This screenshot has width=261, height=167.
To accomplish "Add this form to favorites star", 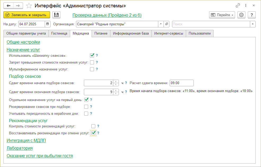I will coord(29,6).
